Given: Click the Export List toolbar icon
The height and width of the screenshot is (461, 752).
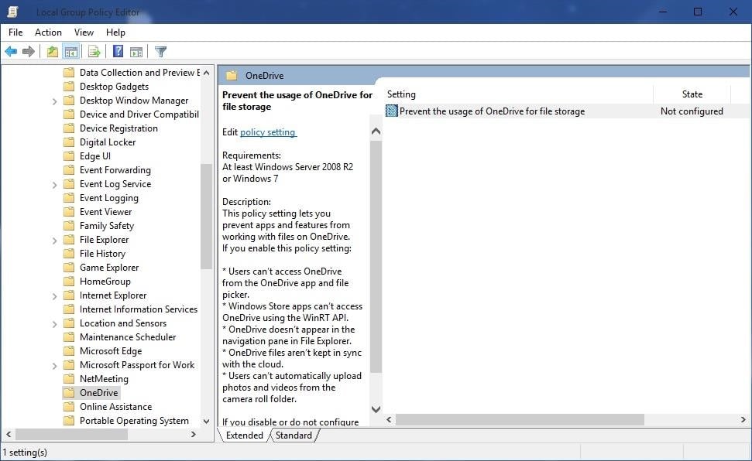Looking at the screenshot, I should click(94, 52).
